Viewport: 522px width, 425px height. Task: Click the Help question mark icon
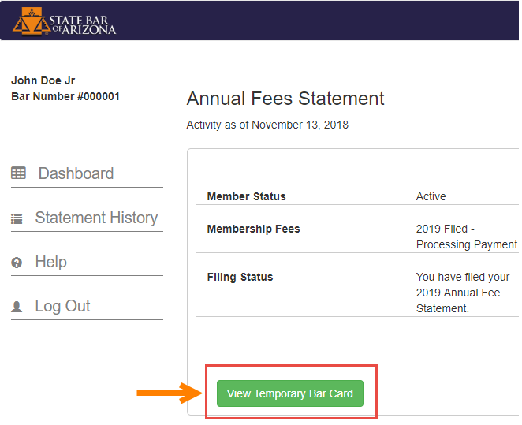17,263
